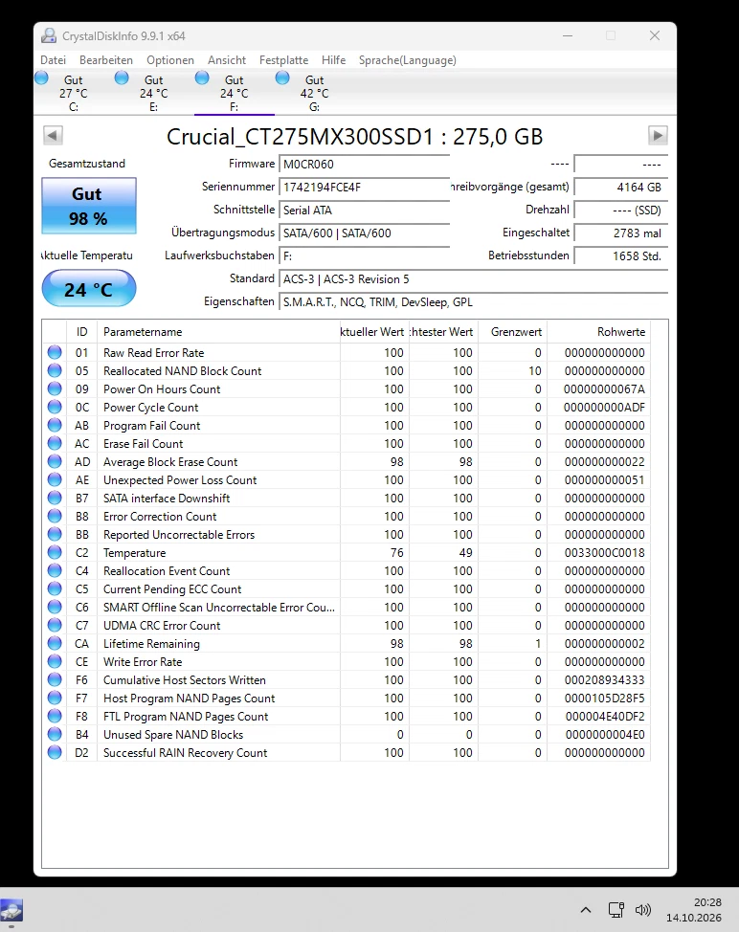739x932 pixels.
Task: Open the Optionen menu
Action: click(x=170, y=60)
